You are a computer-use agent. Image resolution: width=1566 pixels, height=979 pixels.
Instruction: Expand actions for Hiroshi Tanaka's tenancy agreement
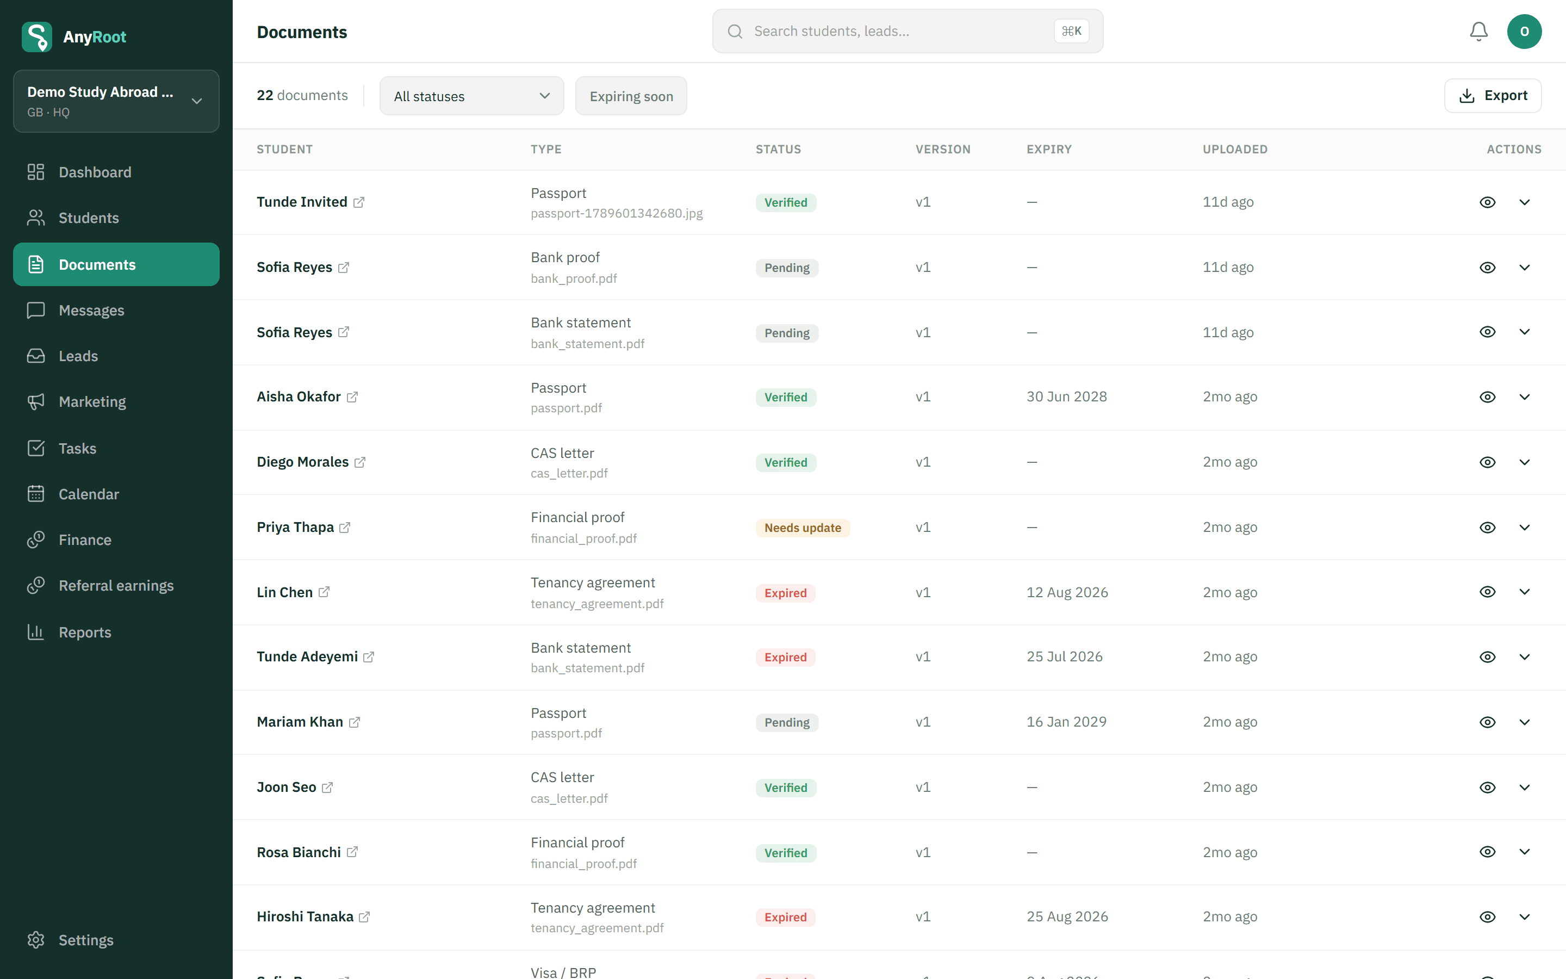click(x=1525, y=917)
